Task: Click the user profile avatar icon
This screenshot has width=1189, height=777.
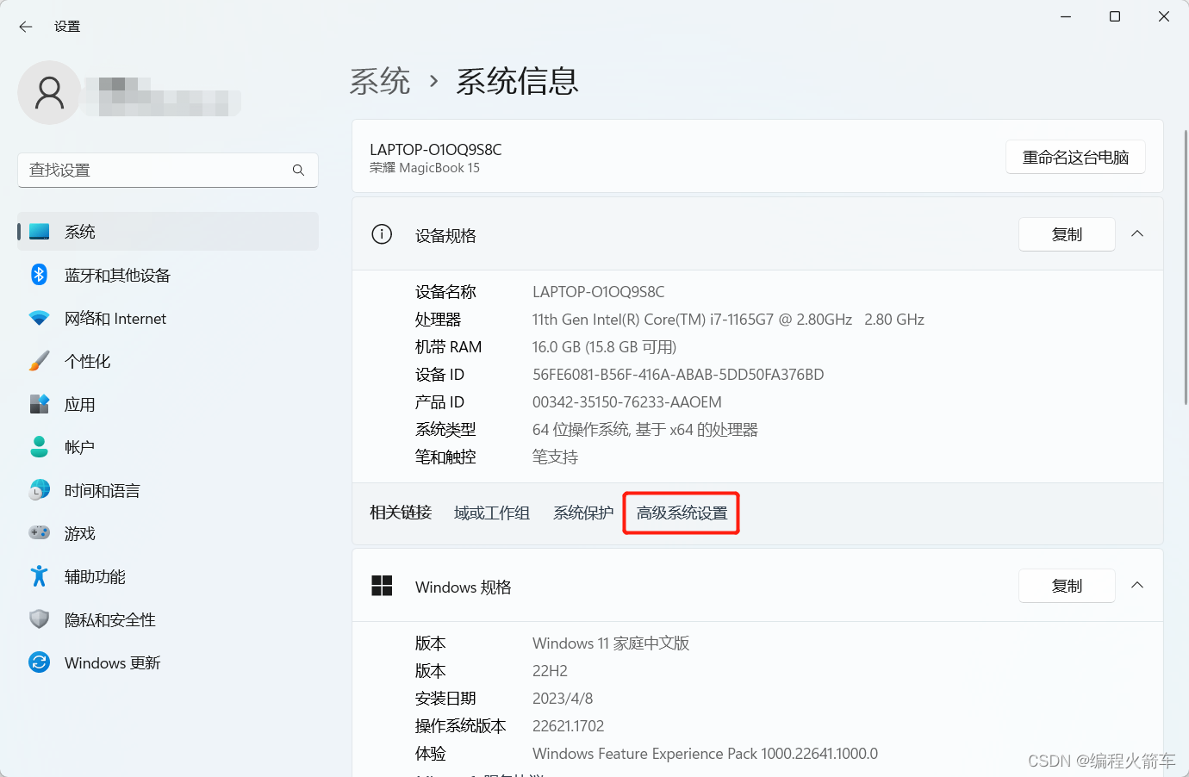Action: 49,93
